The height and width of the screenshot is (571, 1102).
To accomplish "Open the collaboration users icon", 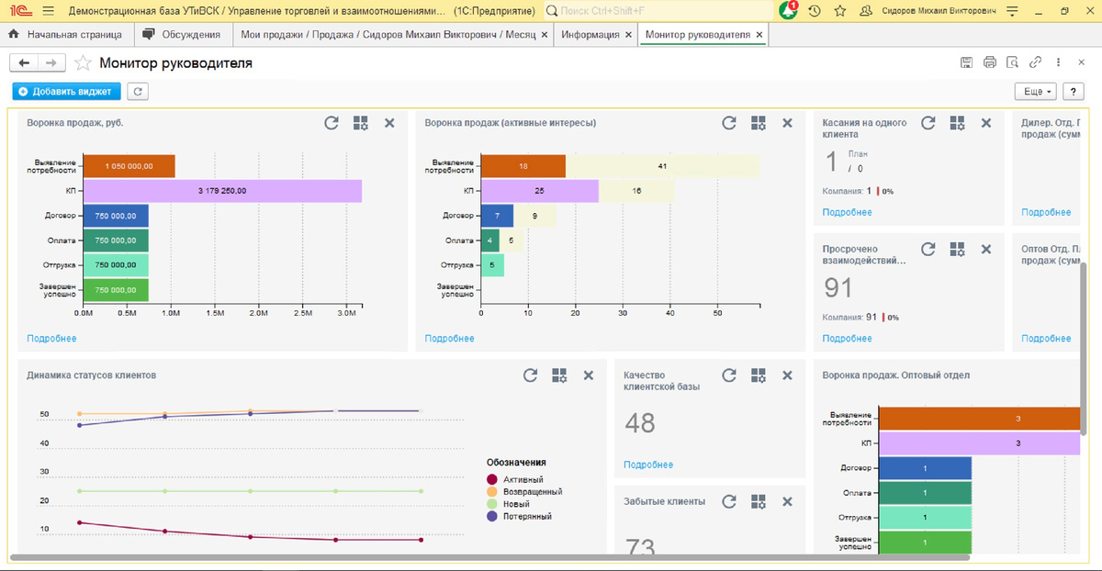I will click(864, 11).
